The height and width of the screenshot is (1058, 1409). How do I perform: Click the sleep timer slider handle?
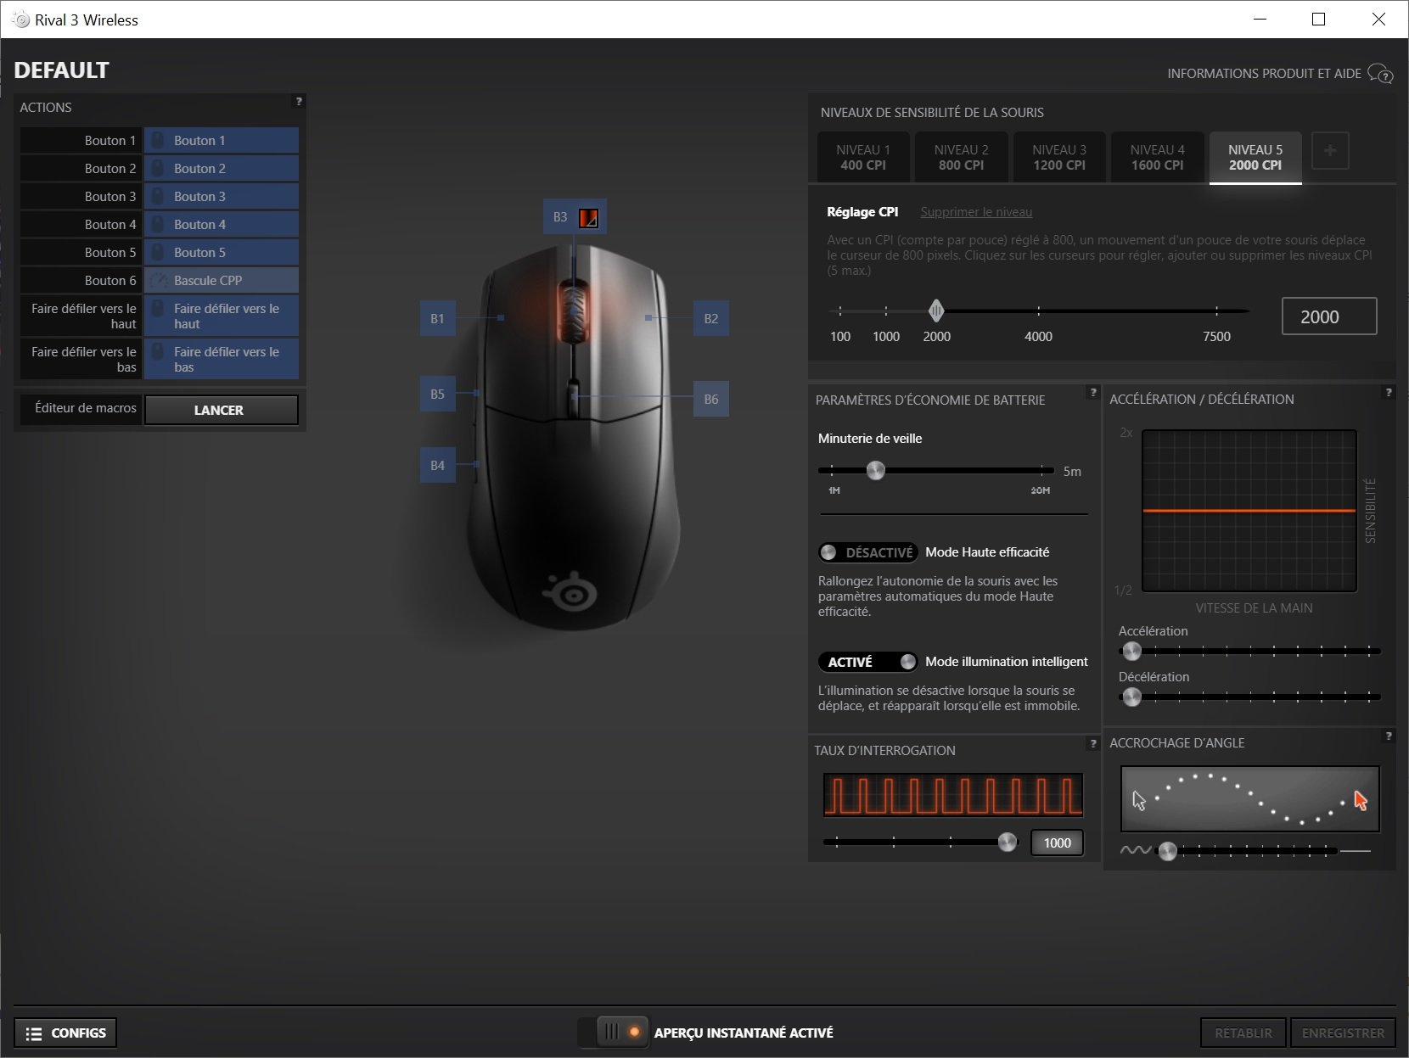875,470
